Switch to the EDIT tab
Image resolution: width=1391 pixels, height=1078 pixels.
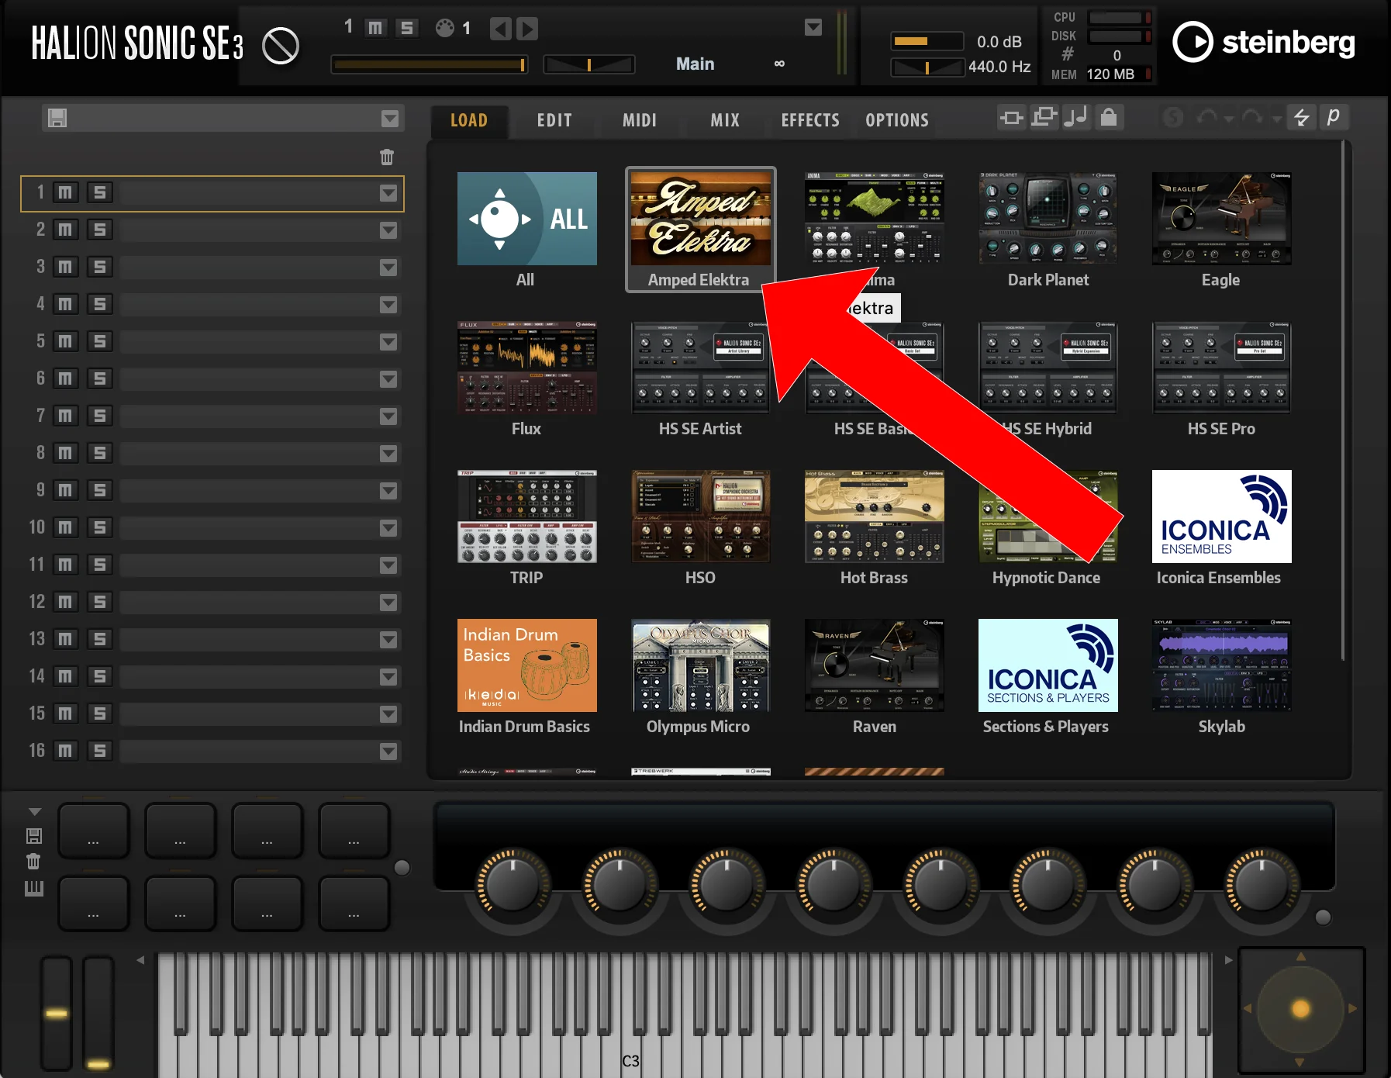pyautogui.click(x=554, y=120)
